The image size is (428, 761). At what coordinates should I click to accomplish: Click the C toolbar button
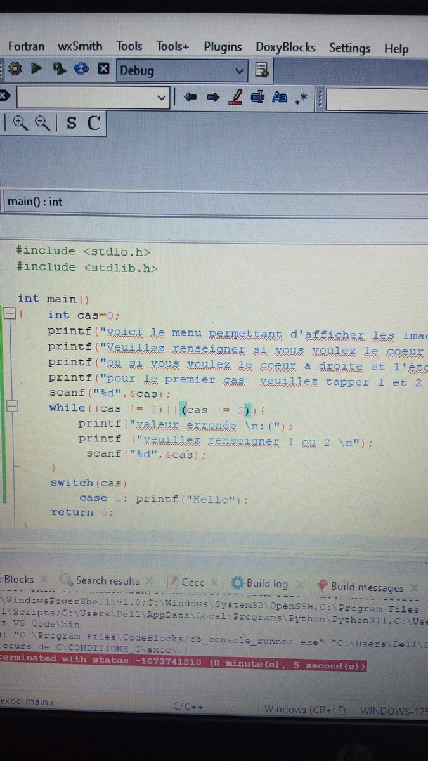pos(94,123)
